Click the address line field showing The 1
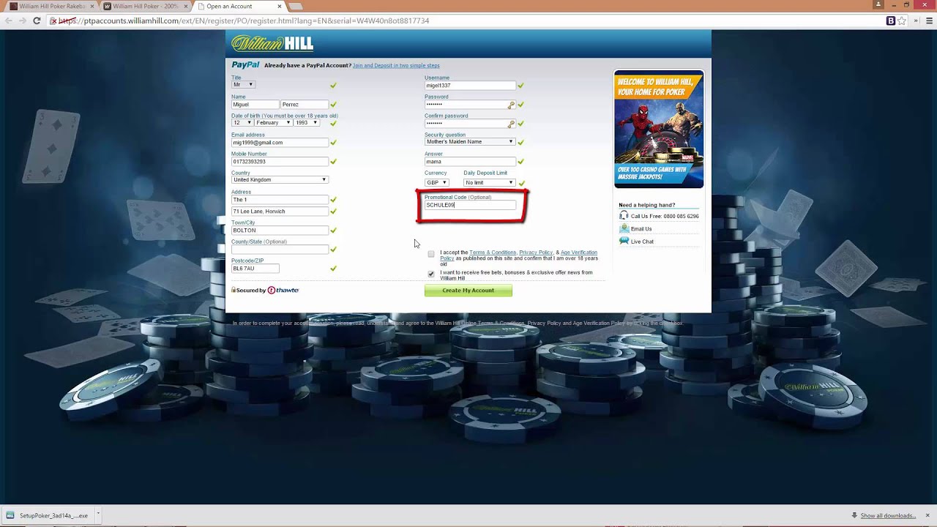937x527 pixels. tap(280, 200)
